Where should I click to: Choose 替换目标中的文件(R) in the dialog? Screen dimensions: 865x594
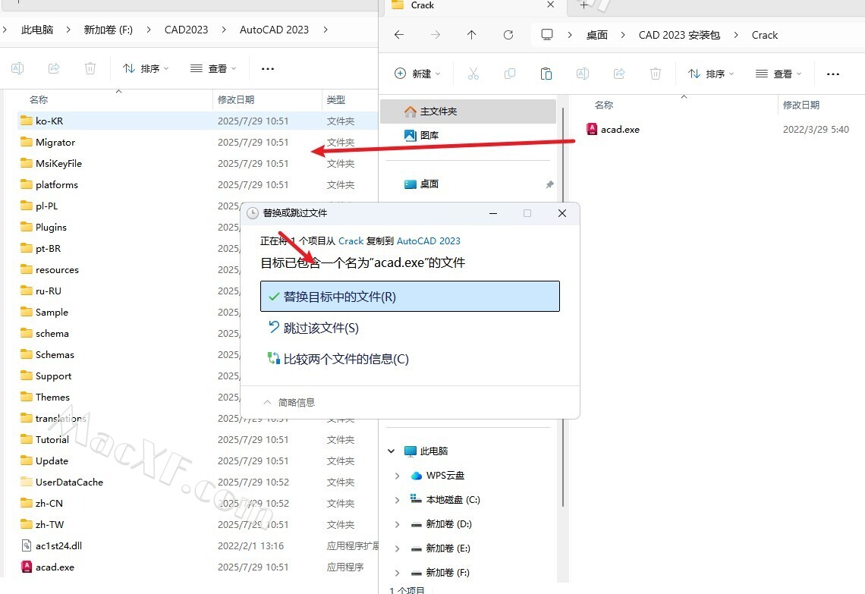point(410,297)
